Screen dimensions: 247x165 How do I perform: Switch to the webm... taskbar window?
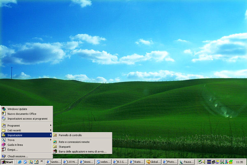[x=103, y=162]
